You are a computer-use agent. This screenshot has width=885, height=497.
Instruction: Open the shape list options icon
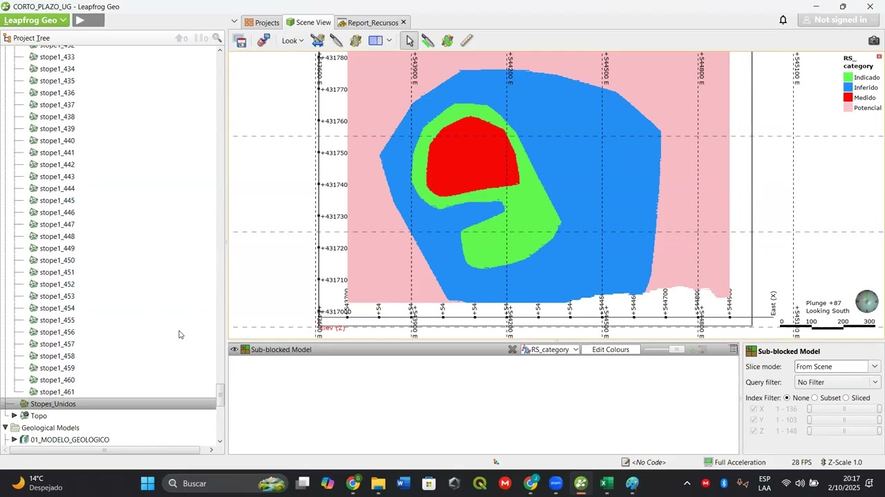click(734, 349)
